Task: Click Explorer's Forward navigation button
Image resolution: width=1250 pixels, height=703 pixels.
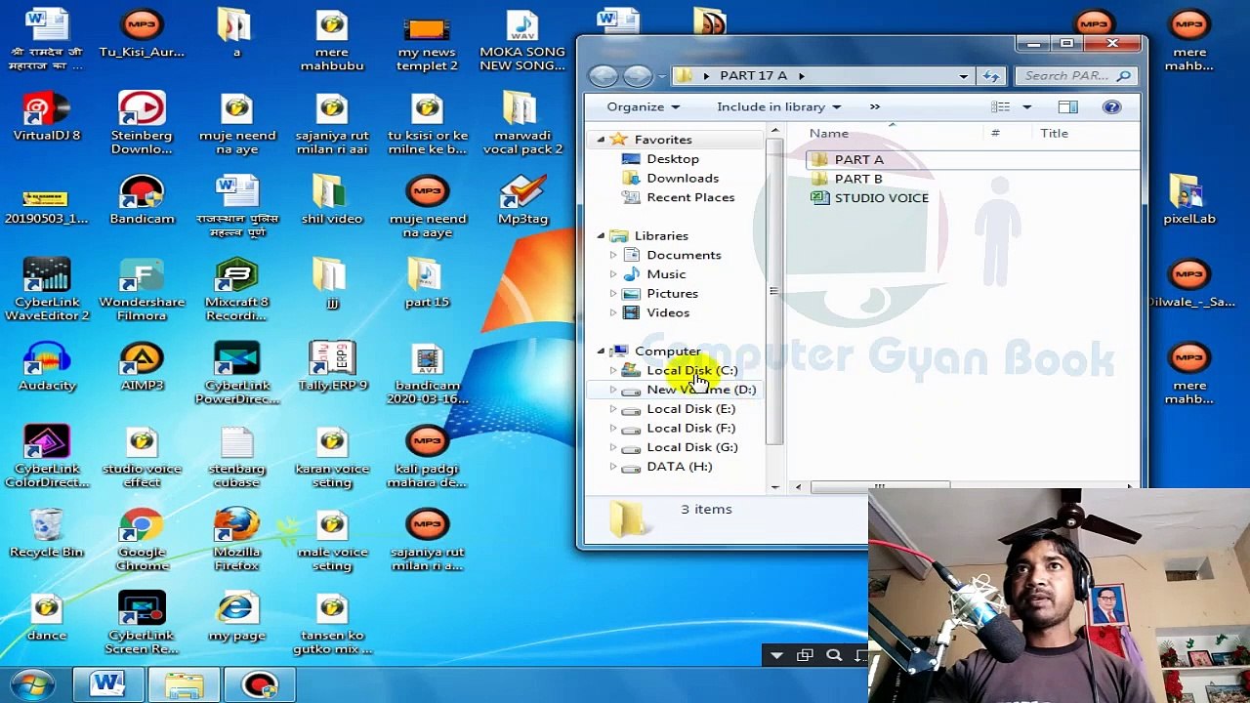Action: coord(638,75)
